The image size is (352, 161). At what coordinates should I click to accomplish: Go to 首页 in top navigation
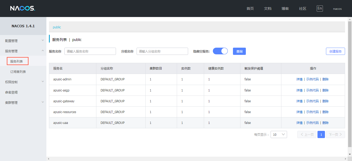click(250, 9)
